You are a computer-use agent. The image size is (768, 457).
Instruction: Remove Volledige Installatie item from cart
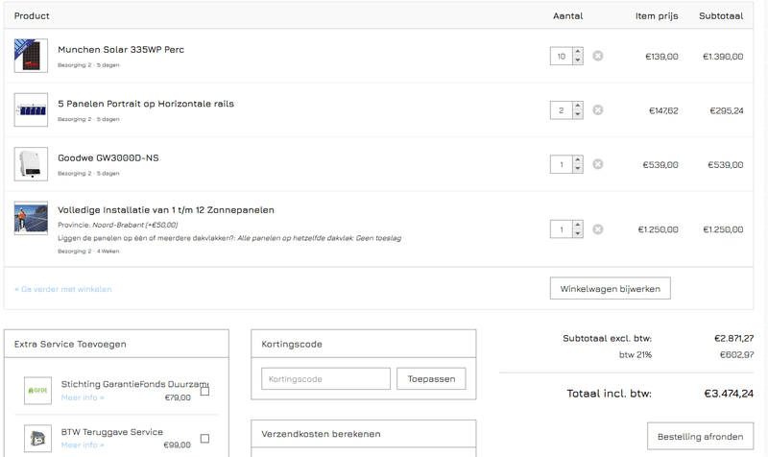point(597,229)
